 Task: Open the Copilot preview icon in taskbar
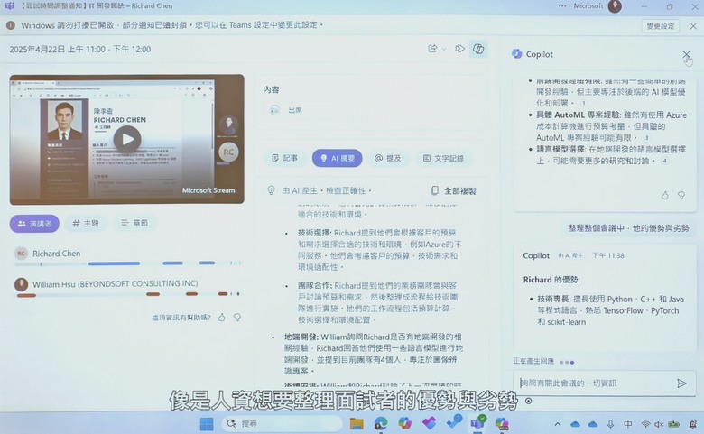(x=502, y=423)
